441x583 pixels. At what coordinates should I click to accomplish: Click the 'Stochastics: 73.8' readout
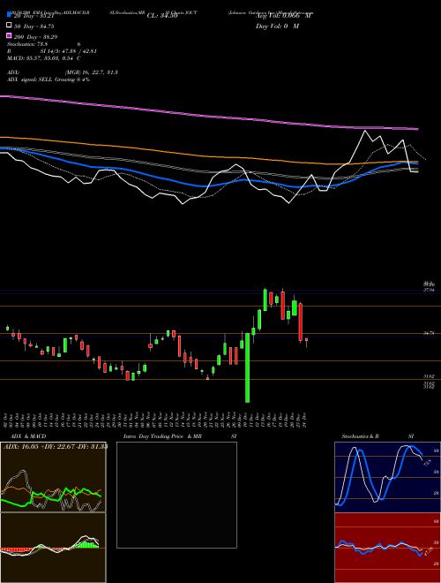[x=26, y=44]
